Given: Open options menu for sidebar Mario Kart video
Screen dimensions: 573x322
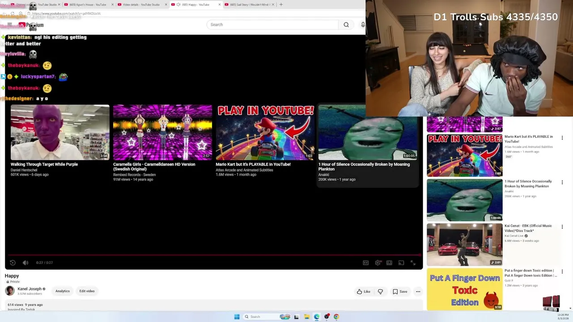Looking at the screenshot, I should click(x=562, y=138).
